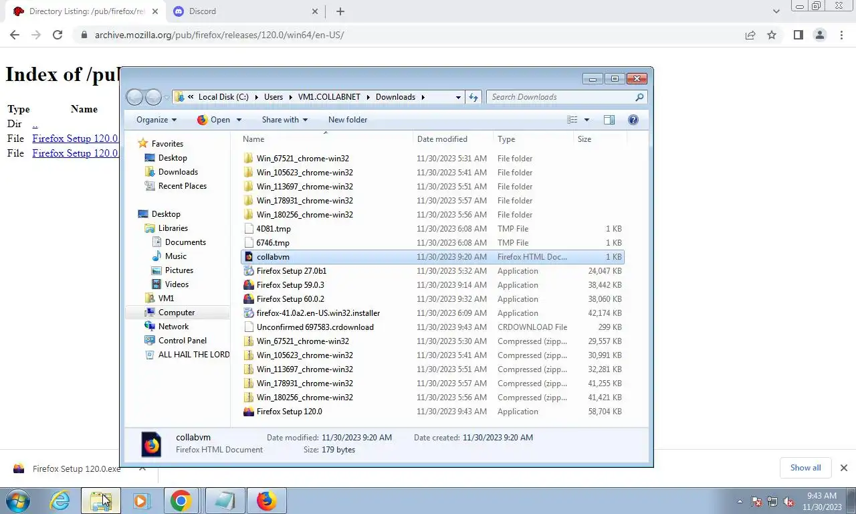This screenshot has height=514, width=856.
Task: Open a new Chrome tab
Action: tap(340, 11)
